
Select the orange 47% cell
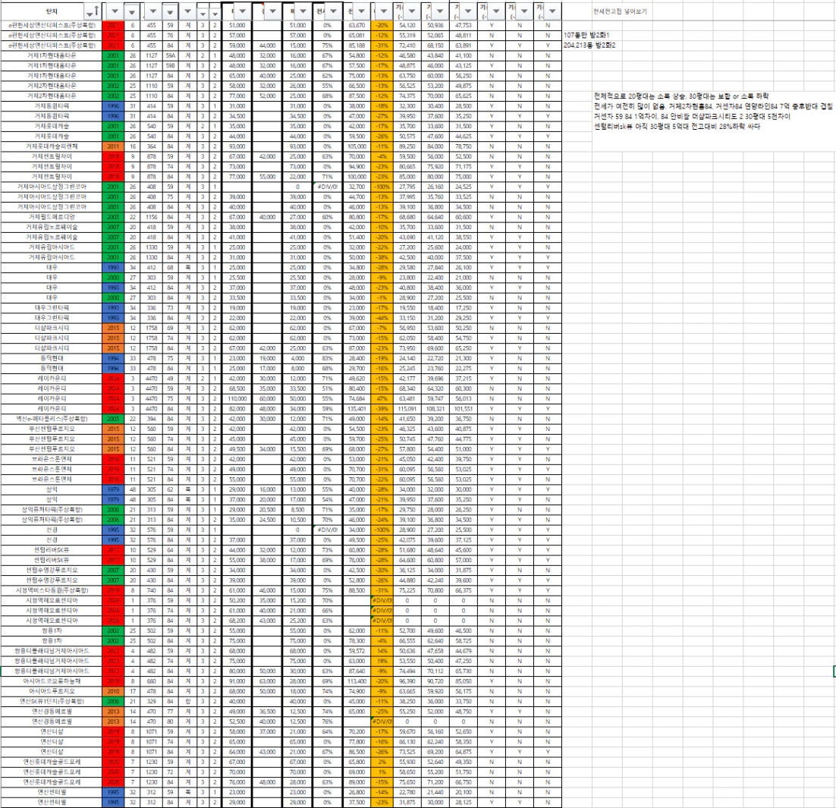pyautogui.click(x=382, y=399)
